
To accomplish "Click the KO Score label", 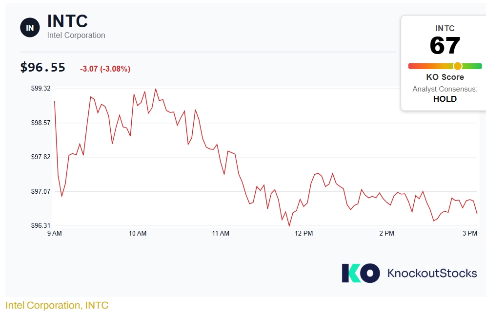I will 445,77.
